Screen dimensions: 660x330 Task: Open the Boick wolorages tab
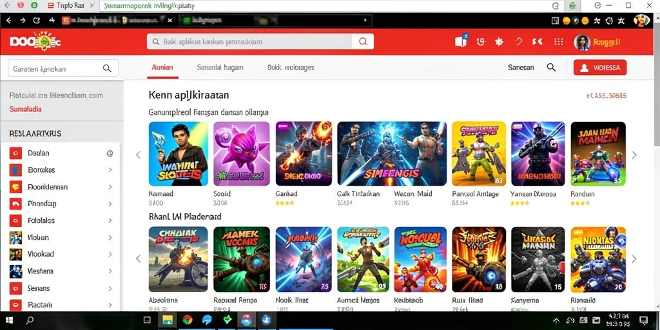pyautogui.click(x=291, y=67)
